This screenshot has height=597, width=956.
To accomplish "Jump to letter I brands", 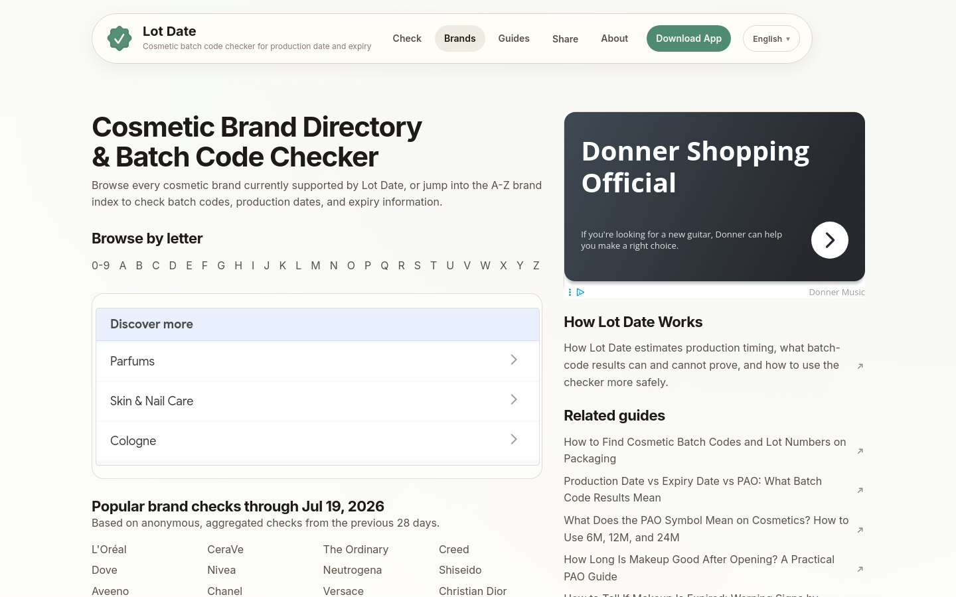I will (253, 265).
